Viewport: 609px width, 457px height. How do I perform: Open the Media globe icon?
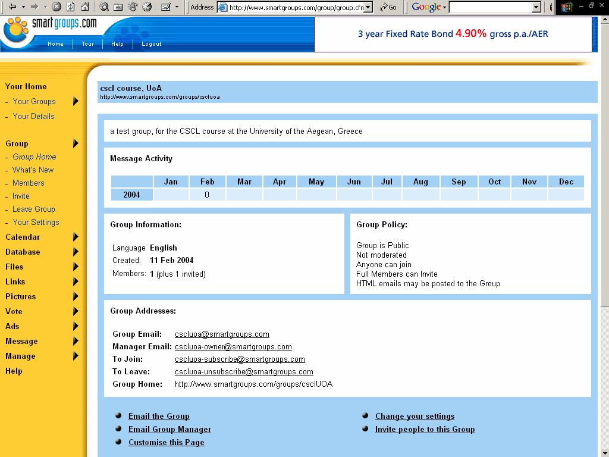[x=133, y=7]
